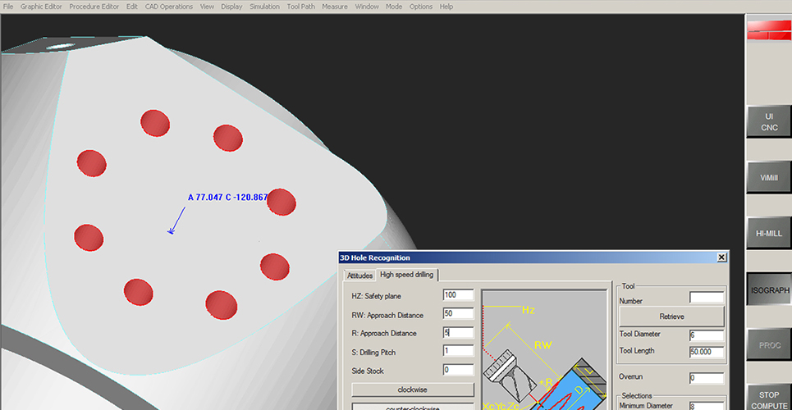This screenshot has width=792, height=410.
Task: Click the PROC side button
Action: tap(769, 345)
